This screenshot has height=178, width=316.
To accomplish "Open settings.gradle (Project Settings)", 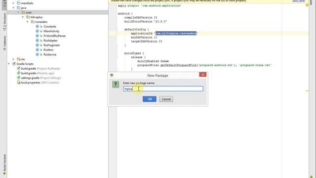I will click(x=41, y=78).
